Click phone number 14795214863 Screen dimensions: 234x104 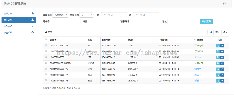108,63
